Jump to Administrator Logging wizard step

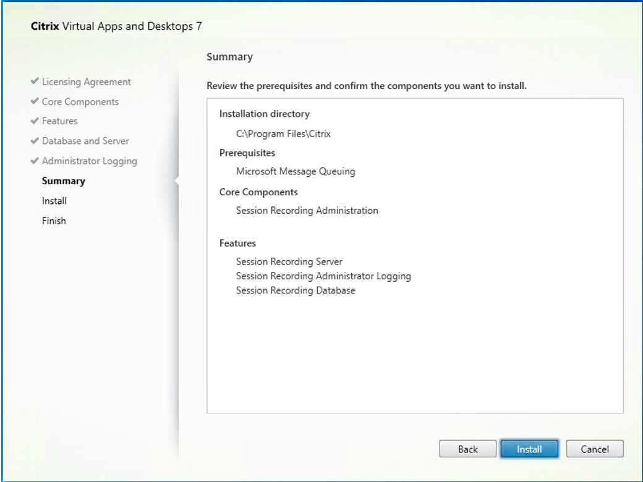point(89,161)
